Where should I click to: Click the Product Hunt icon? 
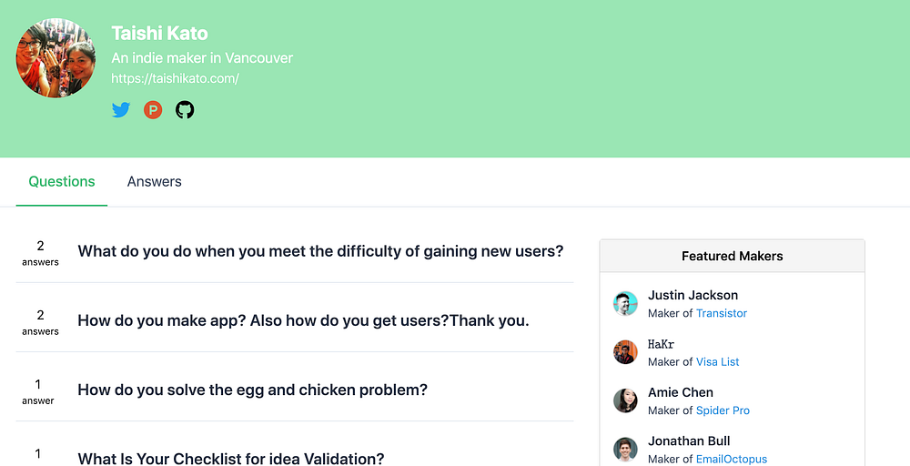pos(153,110)
